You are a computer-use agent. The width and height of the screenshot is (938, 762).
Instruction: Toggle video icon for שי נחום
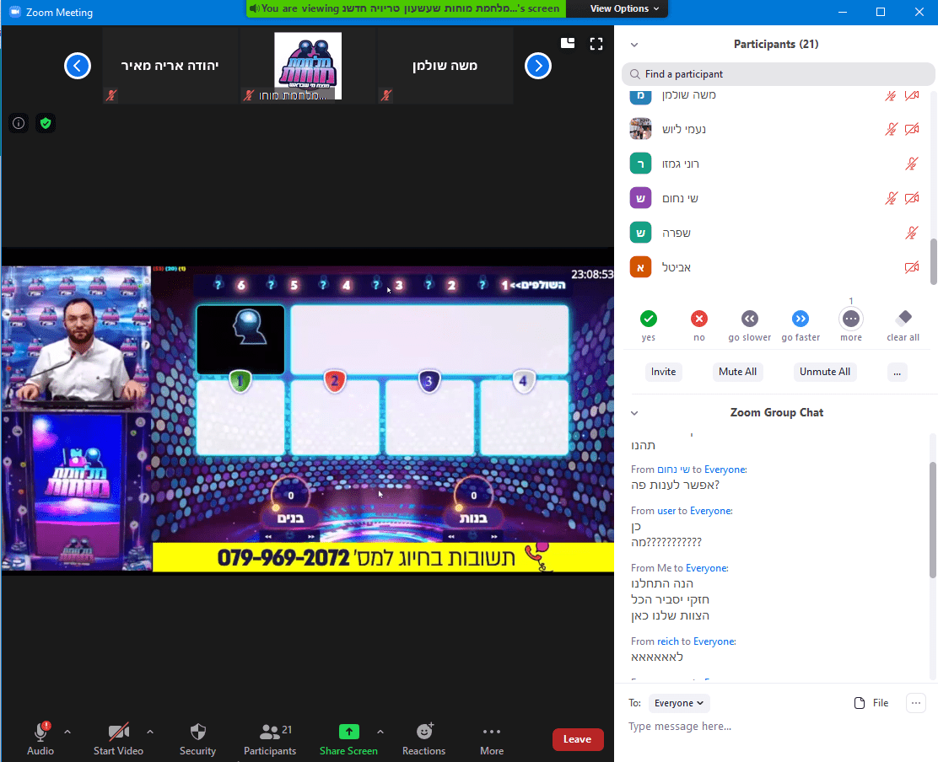[912, 198]
